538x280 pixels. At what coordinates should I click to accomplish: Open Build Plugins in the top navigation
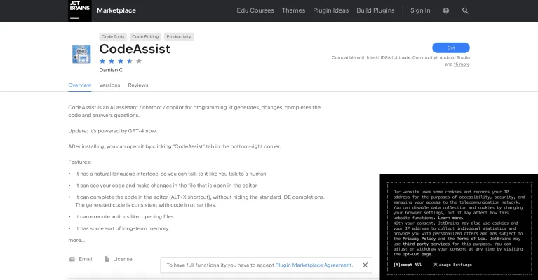[x=375, y=10]
